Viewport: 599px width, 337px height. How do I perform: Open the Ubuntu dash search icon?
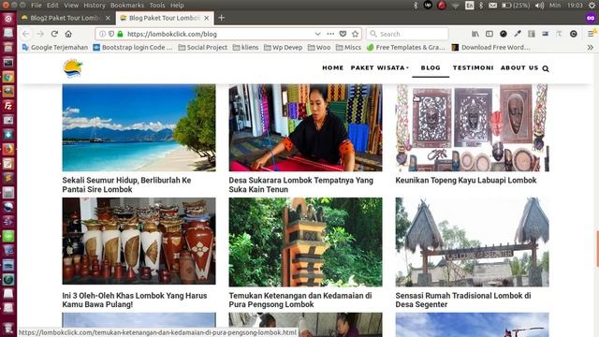(8, 19)
